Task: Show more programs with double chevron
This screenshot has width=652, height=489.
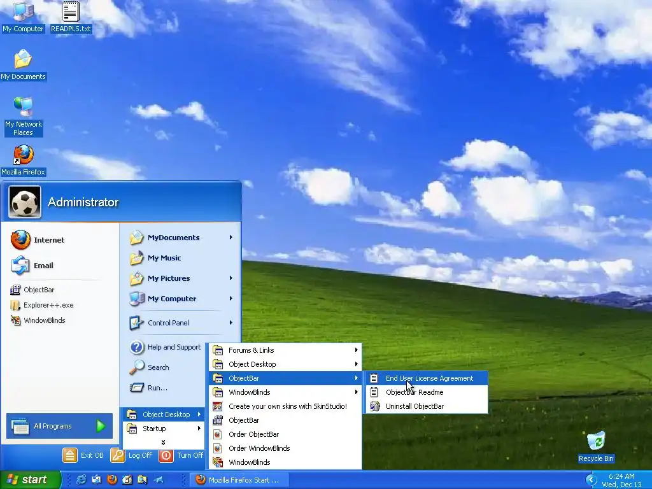Action: [x=163, y=443]
